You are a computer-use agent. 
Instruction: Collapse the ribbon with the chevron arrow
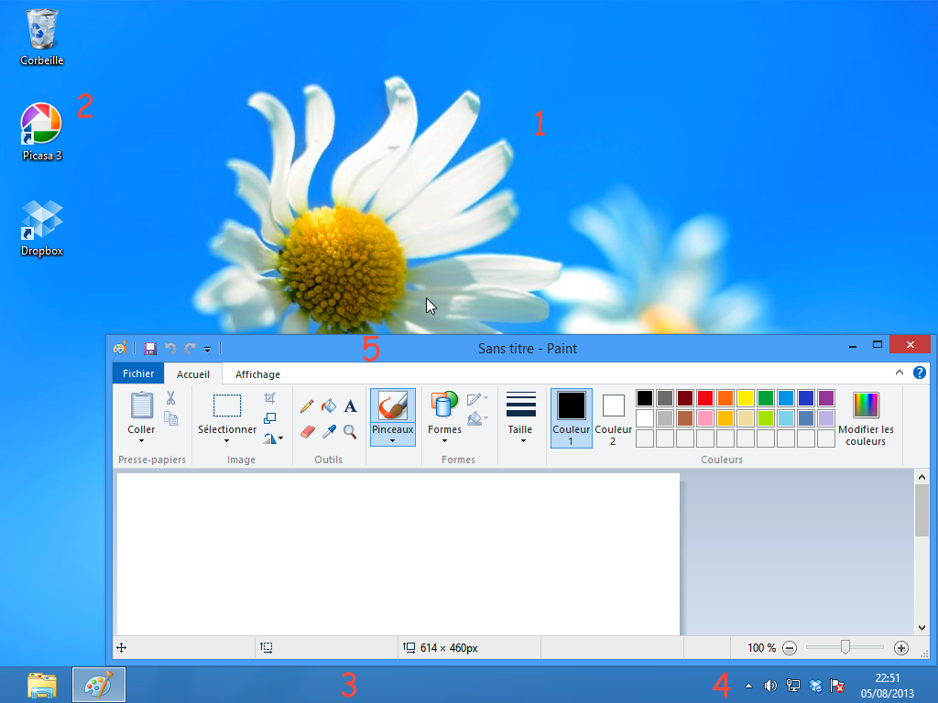[900, 373]
